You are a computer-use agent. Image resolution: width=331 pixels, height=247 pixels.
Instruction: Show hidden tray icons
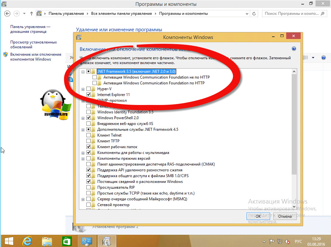264,242
